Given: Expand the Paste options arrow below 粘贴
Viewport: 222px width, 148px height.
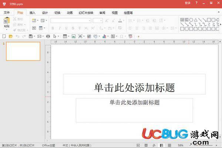Looking at the screenshot, I should point(7,30).
